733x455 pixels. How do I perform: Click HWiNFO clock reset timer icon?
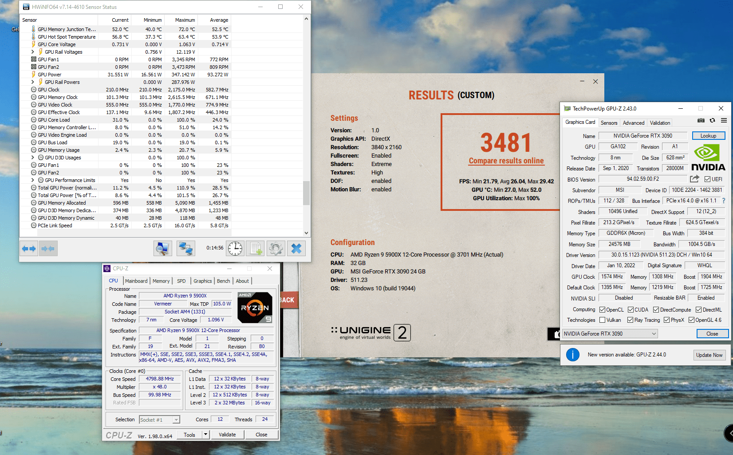pos(235,249)
